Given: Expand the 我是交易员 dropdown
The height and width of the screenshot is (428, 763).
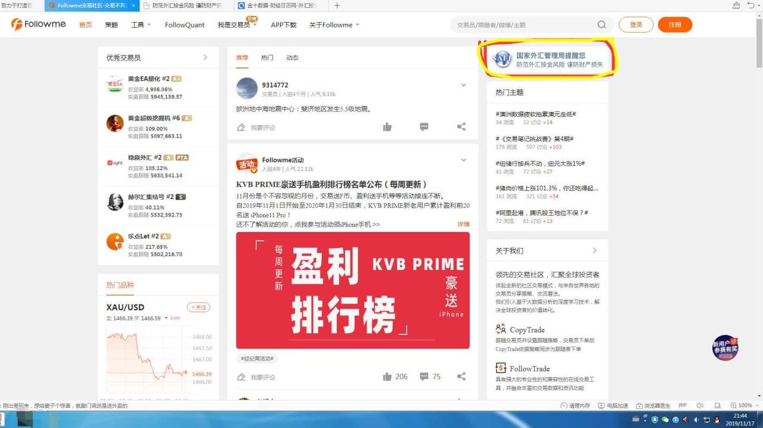Looking at the screenshot, I should (x=237, y=25).
